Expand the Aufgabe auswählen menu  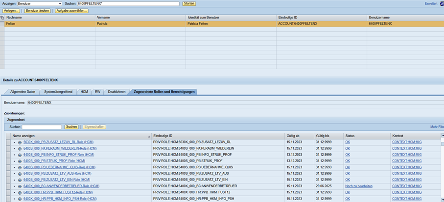pos(71,10)
